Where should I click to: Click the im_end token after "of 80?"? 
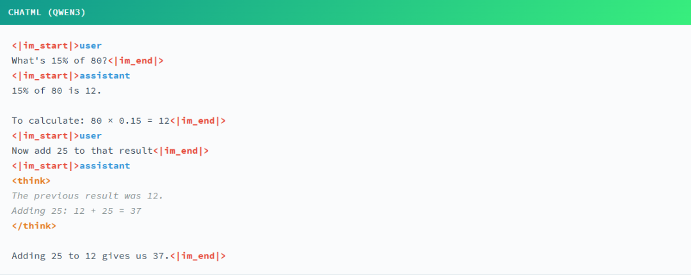tap(136, 61)
